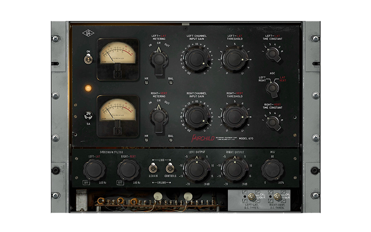Adjust the Left-Lat Sidechain Filter knob
This screenshot has width=371, height=232.
point(94,169)
